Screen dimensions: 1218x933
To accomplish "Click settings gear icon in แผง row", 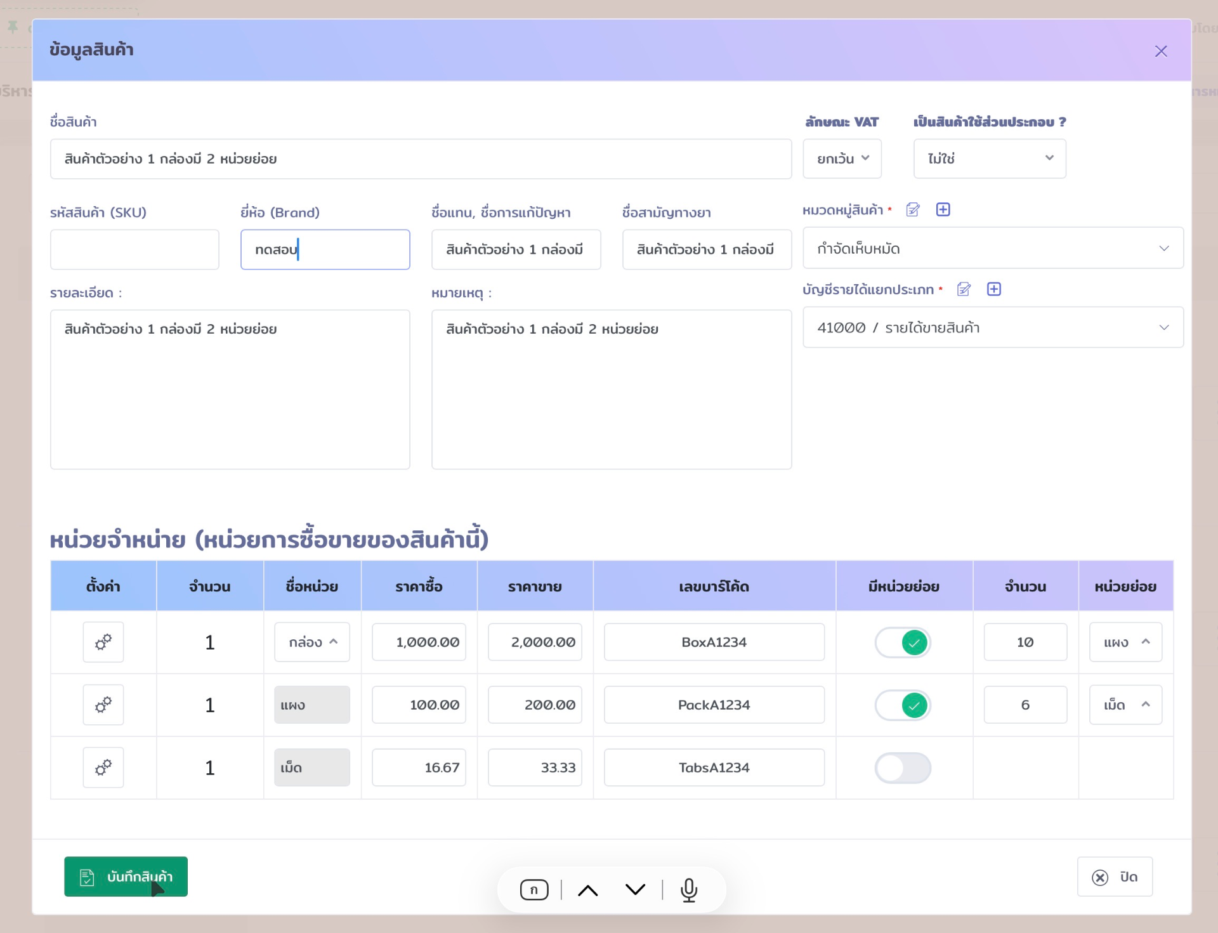I will (x=103, y=705).
